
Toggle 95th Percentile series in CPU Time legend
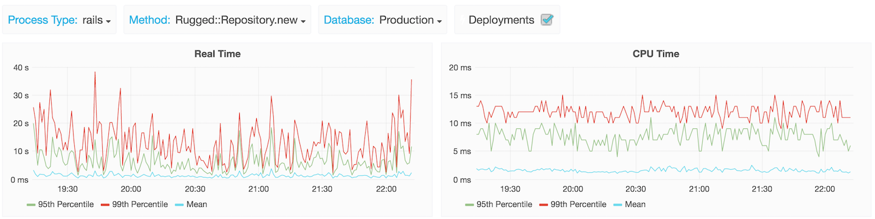504,204
